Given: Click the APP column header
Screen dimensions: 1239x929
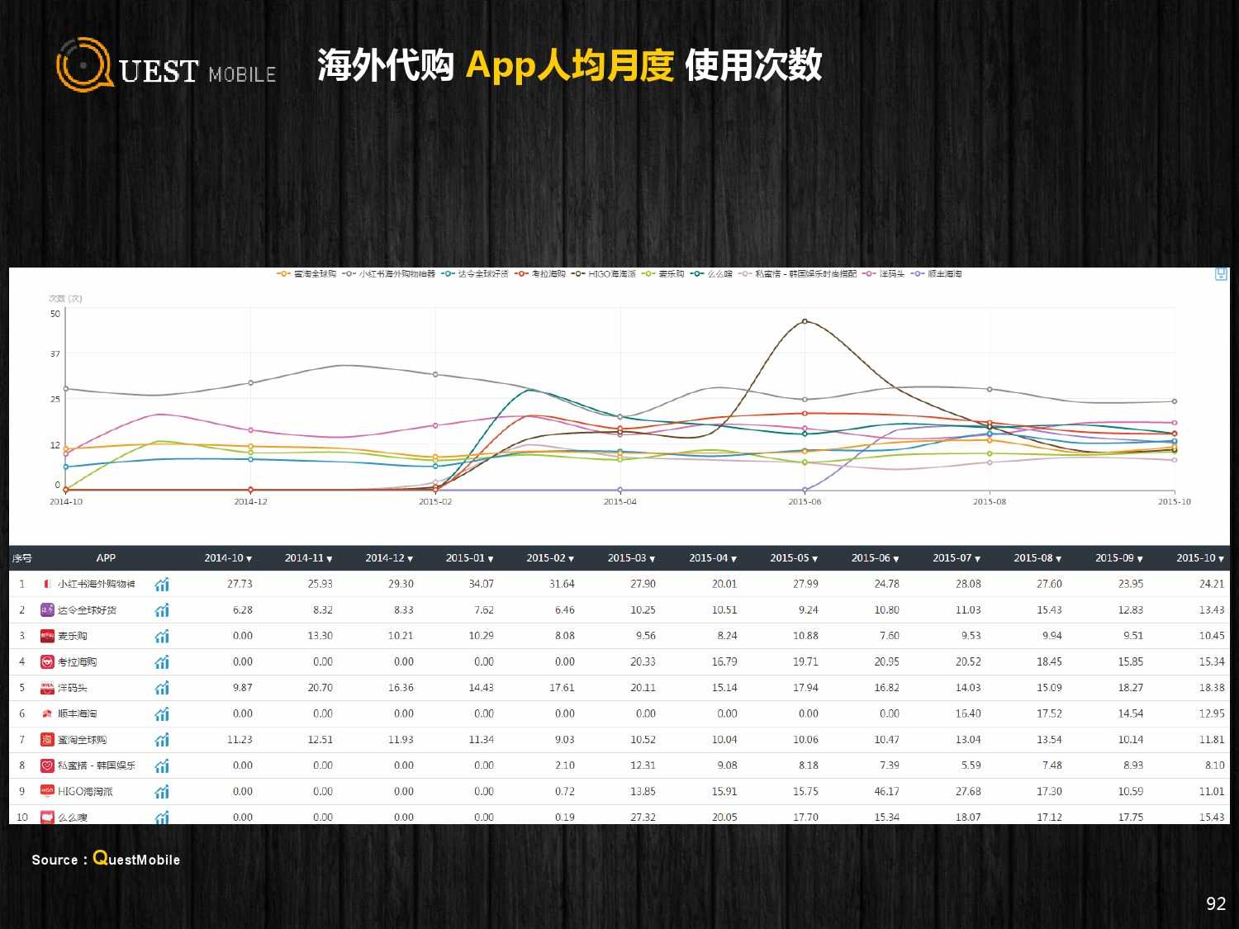Looking at the screenshot, I should [x=106, y=558].
